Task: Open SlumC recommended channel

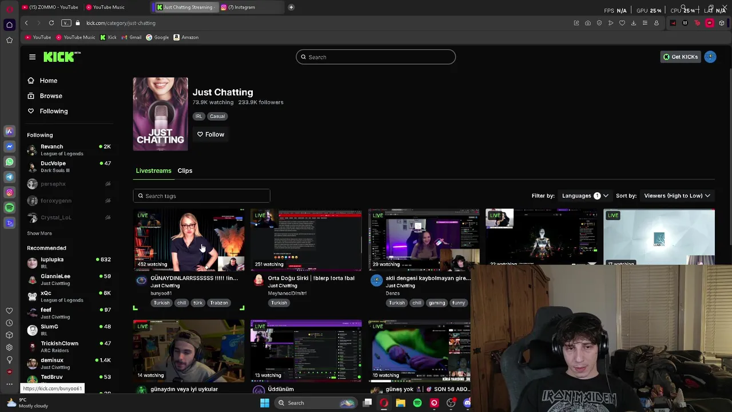Action: (69, 330)
